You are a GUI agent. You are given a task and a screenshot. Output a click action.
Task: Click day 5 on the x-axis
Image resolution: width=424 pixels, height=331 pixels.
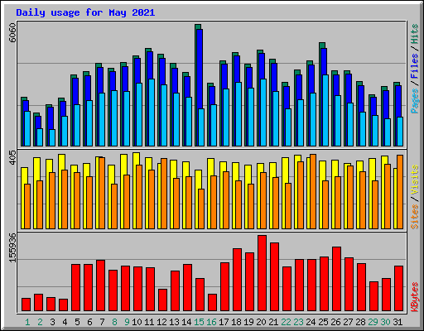tap(77, 322)
